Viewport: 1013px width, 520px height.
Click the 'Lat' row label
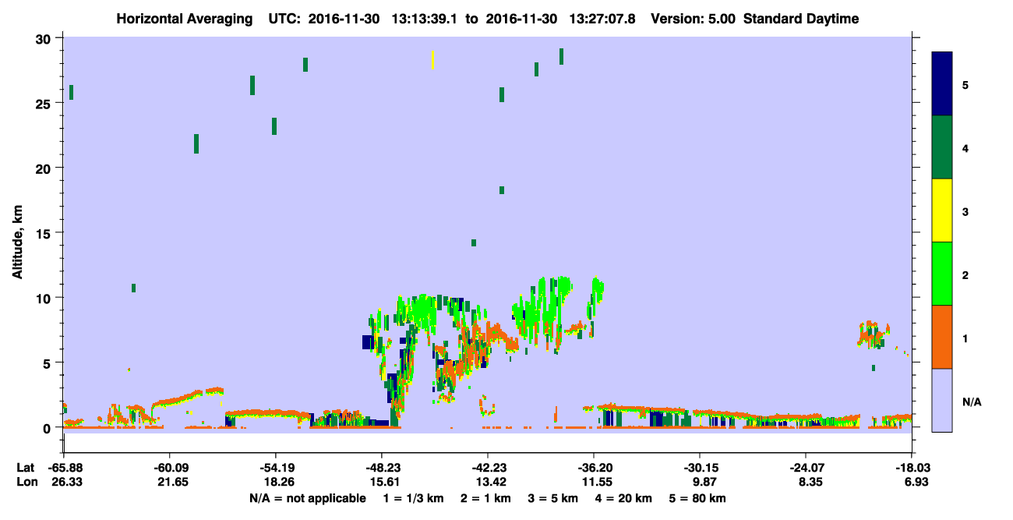tap(24, 468)
